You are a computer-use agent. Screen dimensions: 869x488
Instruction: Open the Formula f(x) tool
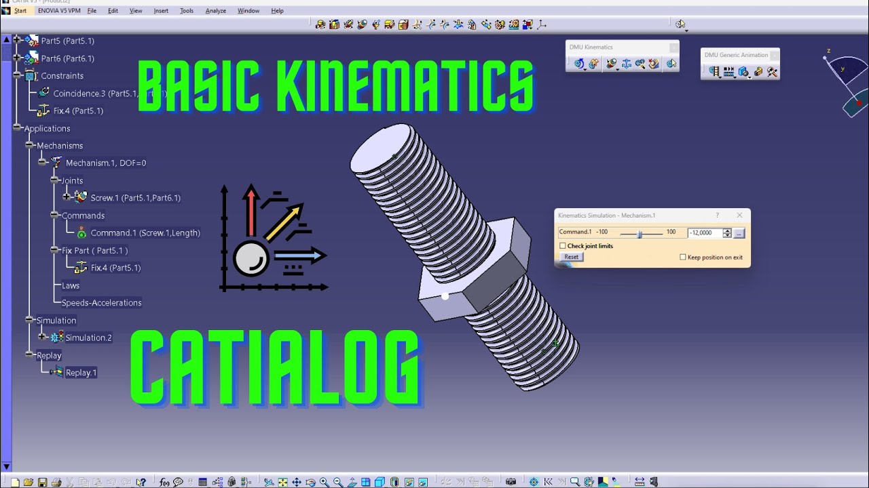point(164,483)
